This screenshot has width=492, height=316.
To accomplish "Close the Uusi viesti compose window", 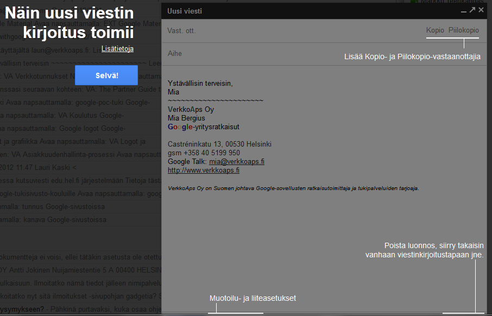I will coord(481,10).
